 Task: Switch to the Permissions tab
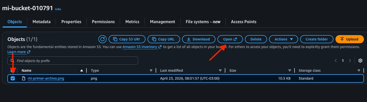click(x=103, y=22)
